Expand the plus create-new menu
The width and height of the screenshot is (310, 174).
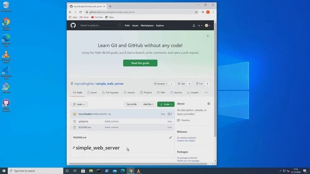point(200,26)
